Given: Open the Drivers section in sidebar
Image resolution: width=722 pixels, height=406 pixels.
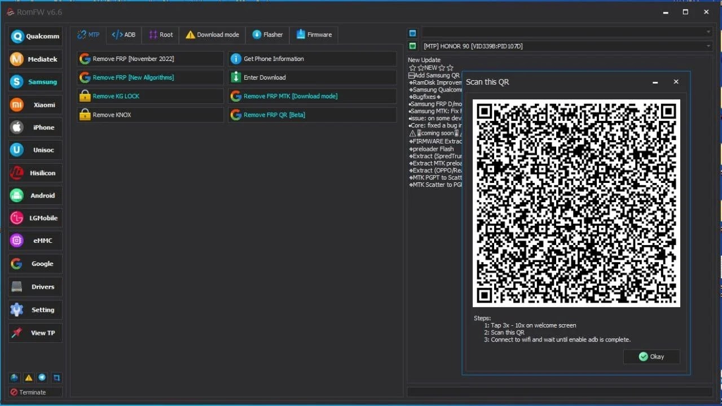Looking at the screenshot, I should [35, 287].
